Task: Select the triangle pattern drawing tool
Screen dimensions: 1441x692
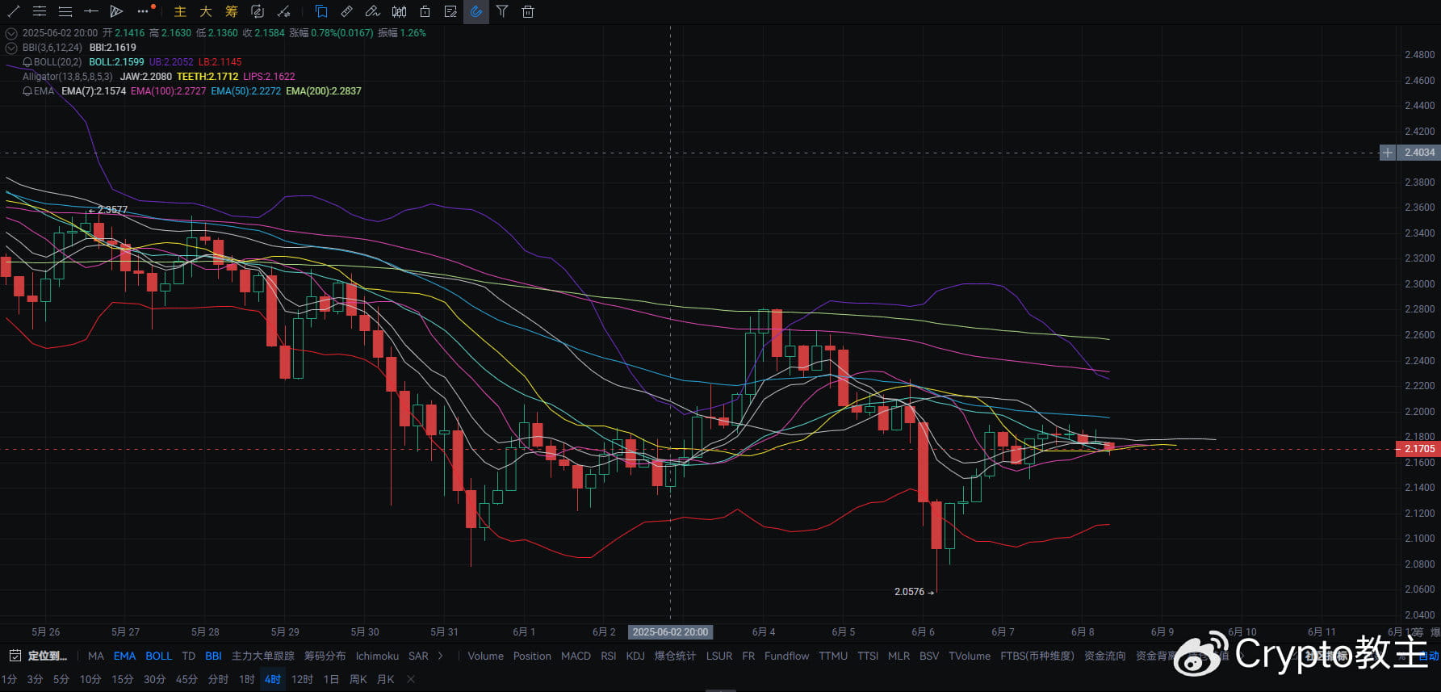Action: coord(116,11)
